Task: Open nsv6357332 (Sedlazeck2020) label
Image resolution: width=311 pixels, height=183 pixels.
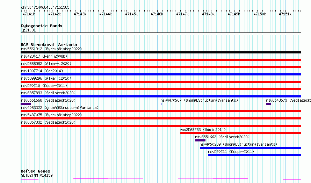Action: click(48, 122)
